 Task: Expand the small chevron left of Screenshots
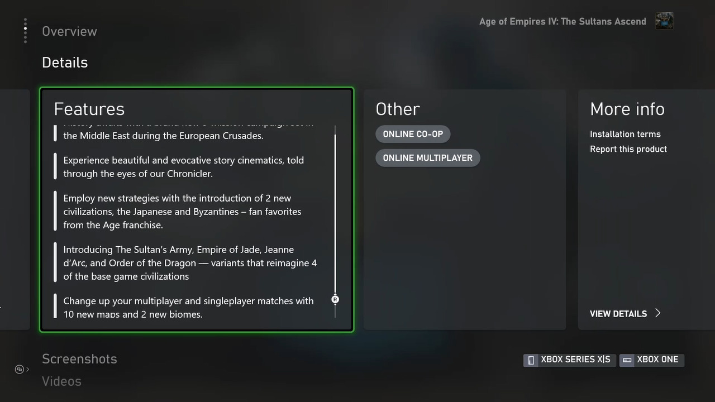27,369
